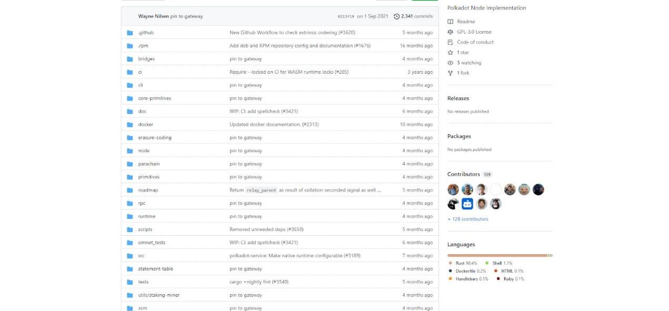Image resolution: width=669 pixels, height=311 pixels.
Task: Click the folder icon beside .github
Action: 130,33
